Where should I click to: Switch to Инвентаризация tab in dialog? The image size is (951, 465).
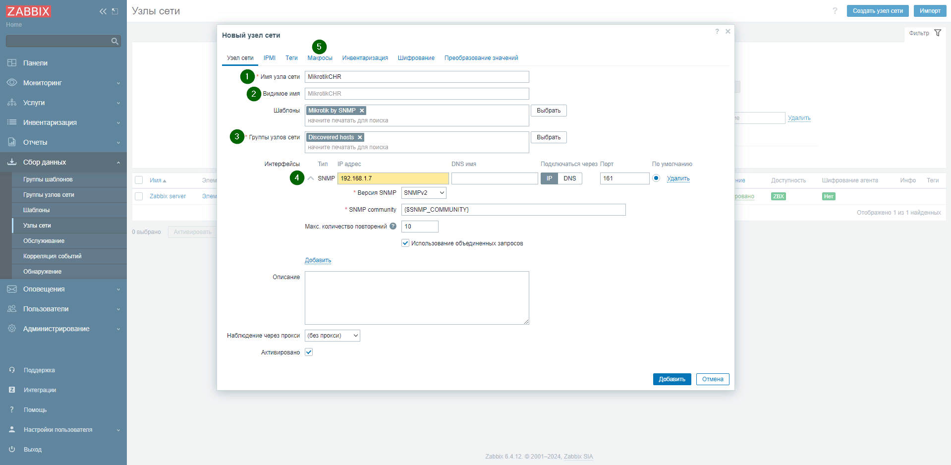[365, 58]
